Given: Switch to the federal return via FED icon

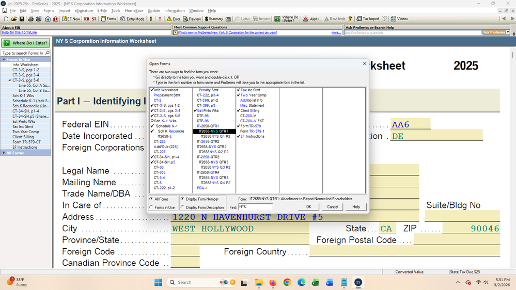Looking at the screenshot, I should pyautogui.click(x=86, y=19).
